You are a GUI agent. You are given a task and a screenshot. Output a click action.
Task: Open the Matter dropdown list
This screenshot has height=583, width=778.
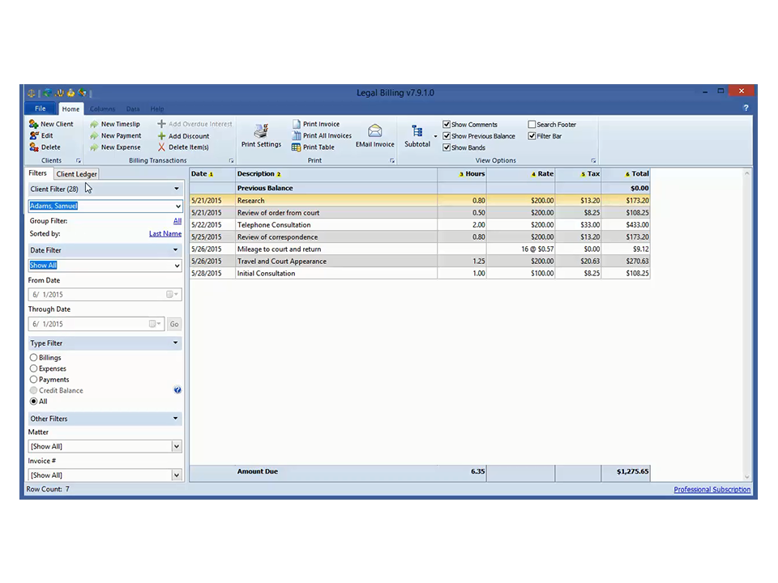(176, 446)
